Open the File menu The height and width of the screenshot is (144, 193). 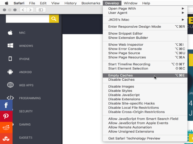click(32, 3)
